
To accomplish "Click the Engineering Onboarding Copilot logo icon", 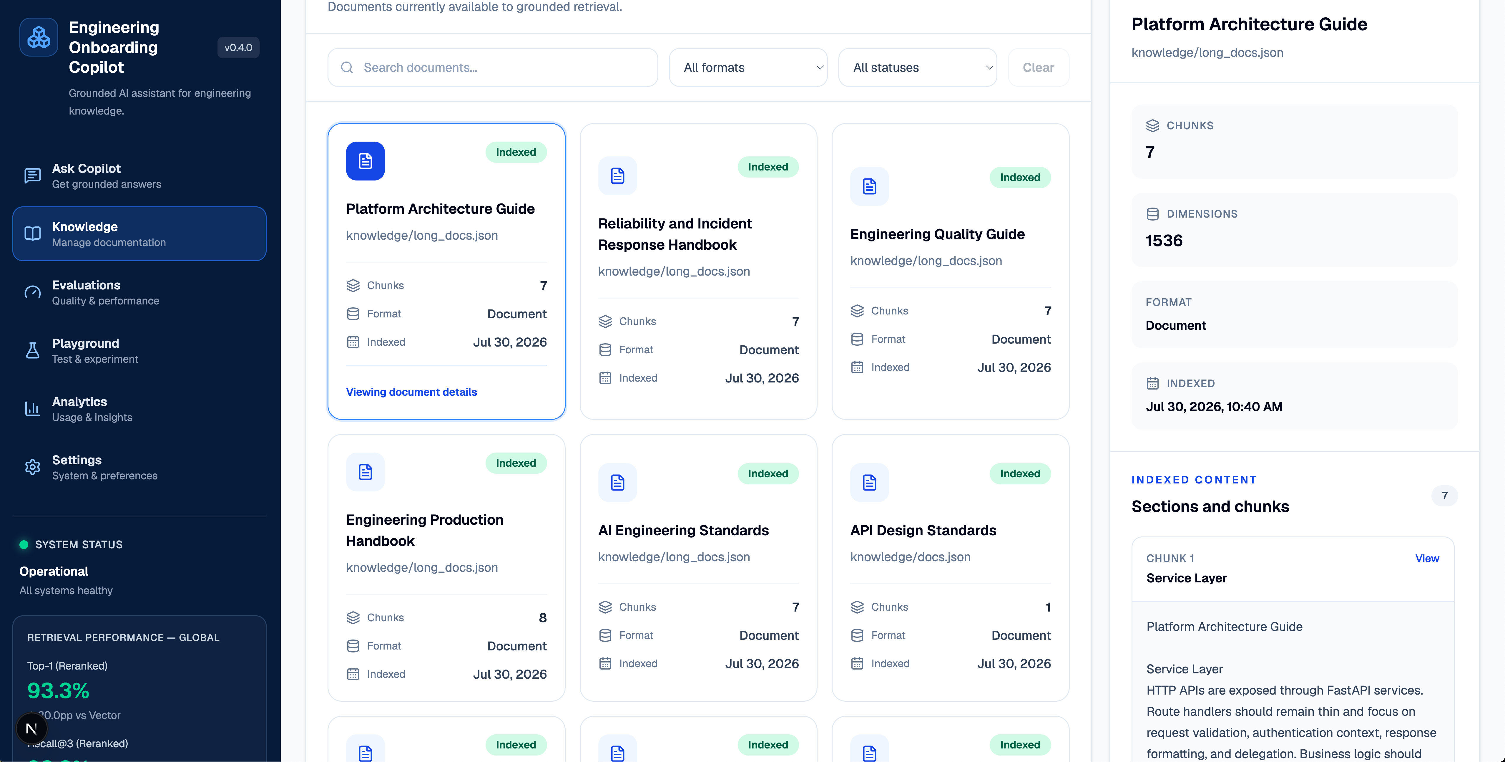I will click(39, 37).
